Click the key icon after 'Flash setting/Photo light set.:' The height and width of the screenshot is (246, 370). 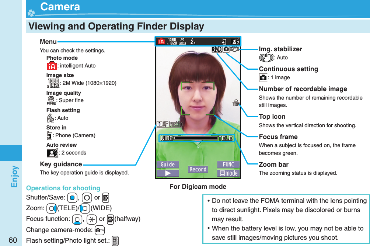(115, 241)
